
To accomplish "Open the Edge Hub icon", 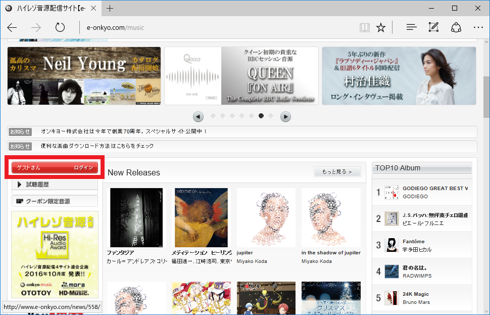I will [411, 27].
